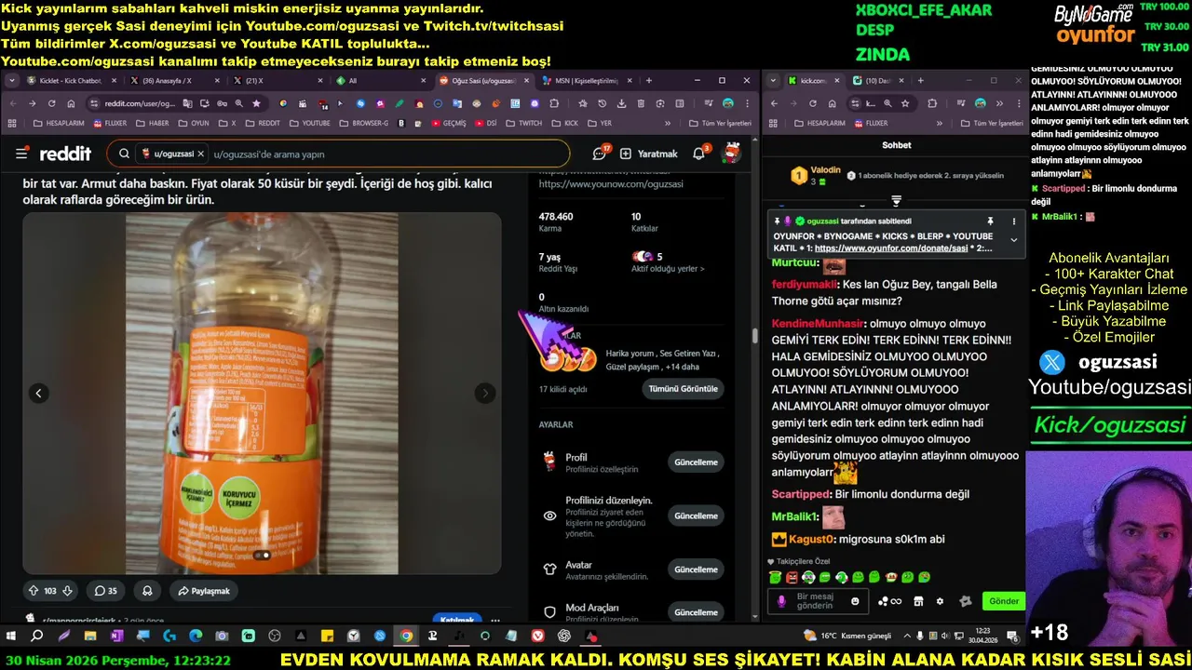Open Reddit notifications bell
1192x670 pixels.
[699, 154]
